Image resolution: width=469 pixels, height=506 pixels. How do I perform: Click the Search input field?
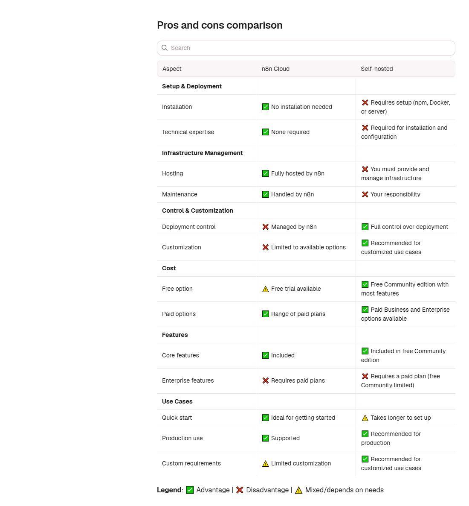(x=306, y=48)
